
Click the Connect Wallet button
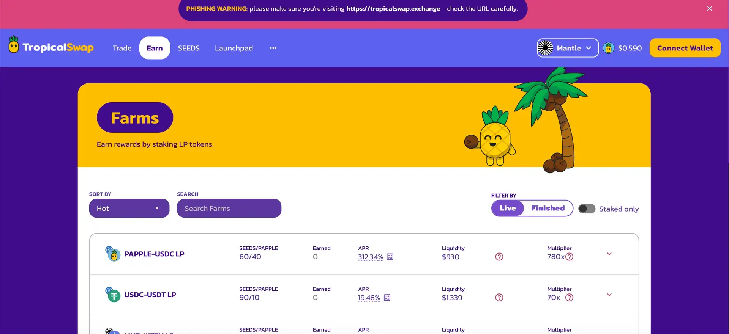[685, 48]
